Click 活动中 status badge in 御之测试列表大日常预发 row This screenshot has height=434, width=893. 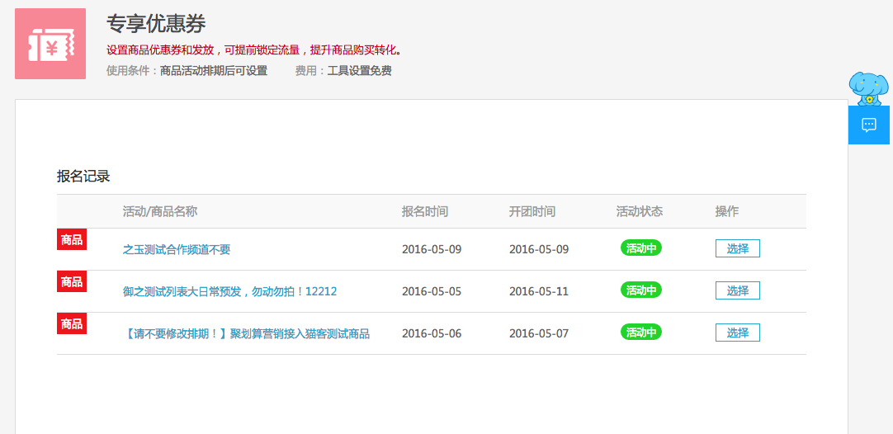click(640, 290)
